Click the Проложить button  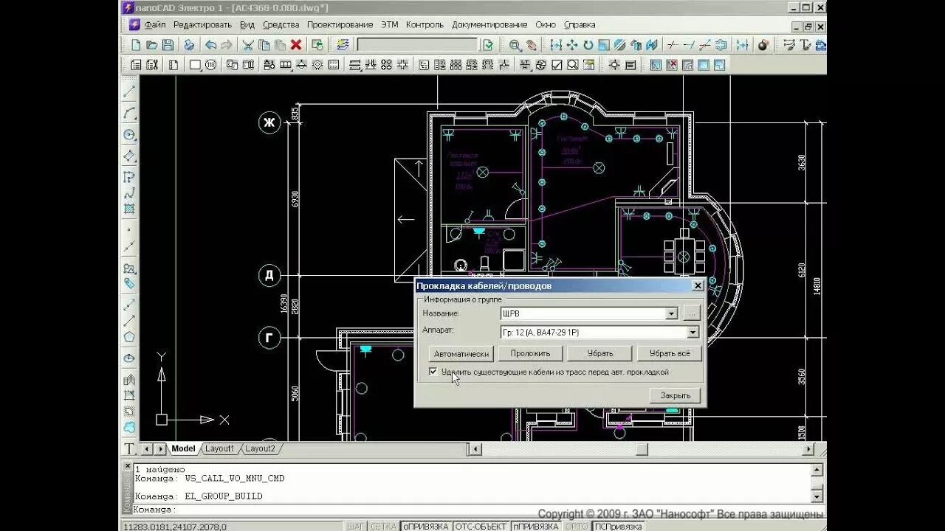530,353
